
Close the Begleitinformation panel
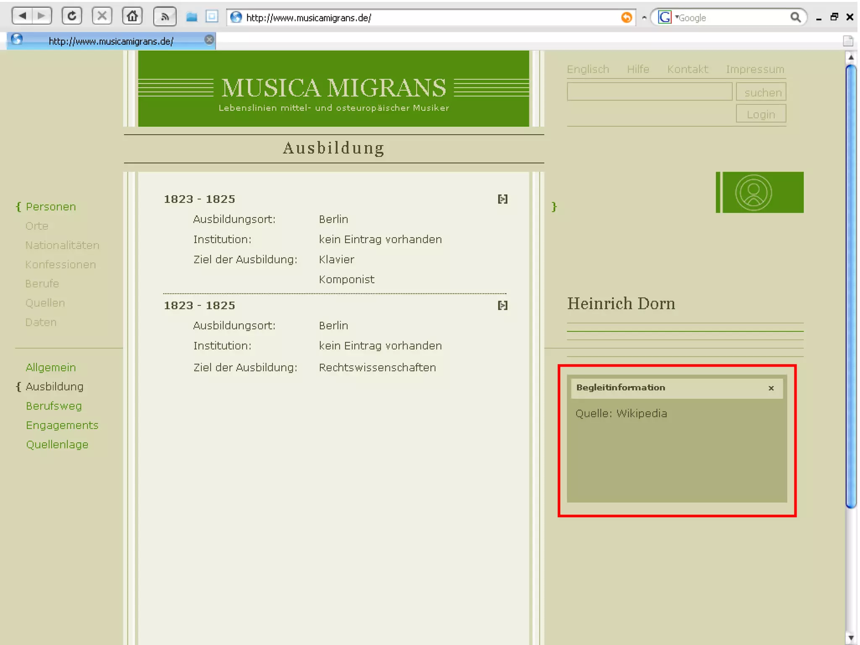point(771,388)
